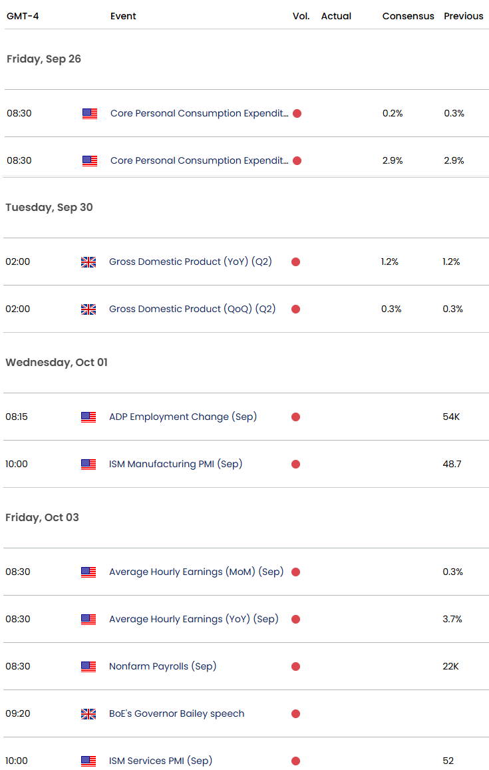This screenshot has width=489, height=770.
Task: Click the 54K previous value for ADP Employment
Action: [x=452, y=417]
